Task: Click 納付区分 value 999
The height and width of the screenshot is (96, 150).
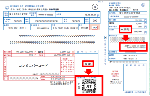Action: tap(95, 21)
